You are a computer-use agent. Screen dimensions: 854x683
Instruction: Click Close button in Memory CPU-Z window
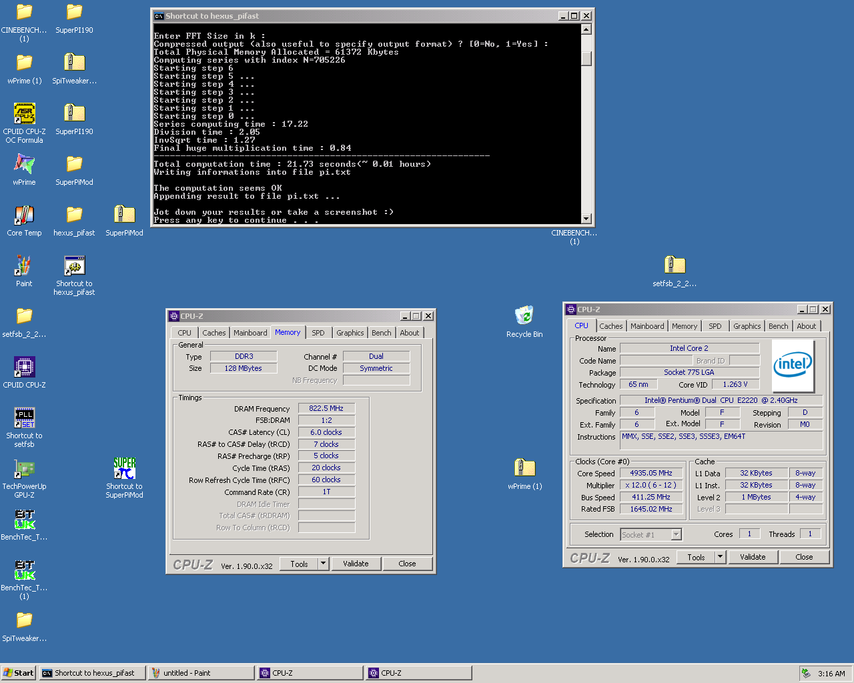pyautogui.click(x=407, y=564)
